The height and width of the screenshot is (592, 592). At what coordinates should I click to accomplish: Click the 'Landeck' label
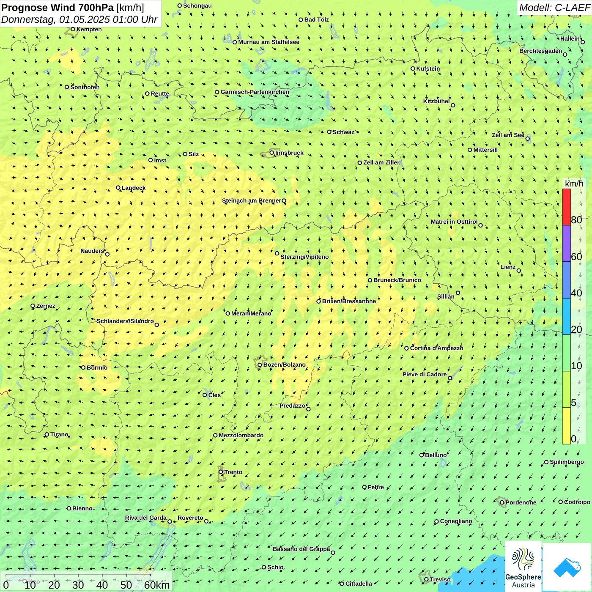[134, 188]
